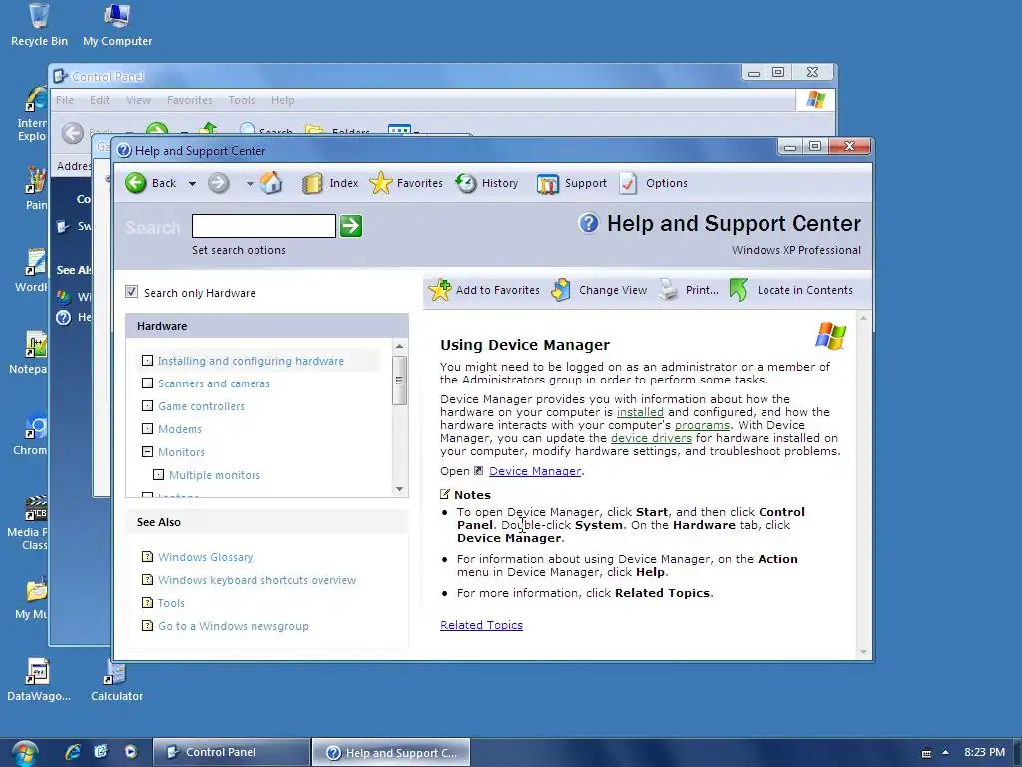The image size is (1022, 767).
Task: Click the grayed Forward arrow button
Action: pyautogui.click(x=219, y=183)
